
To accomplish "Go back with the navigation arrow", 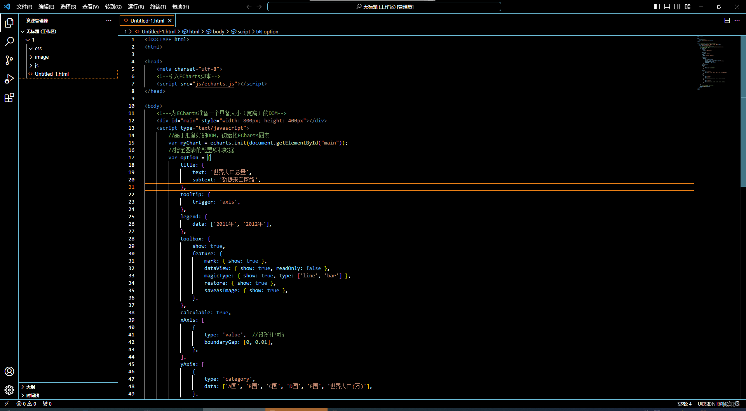I will coord(249,7).
